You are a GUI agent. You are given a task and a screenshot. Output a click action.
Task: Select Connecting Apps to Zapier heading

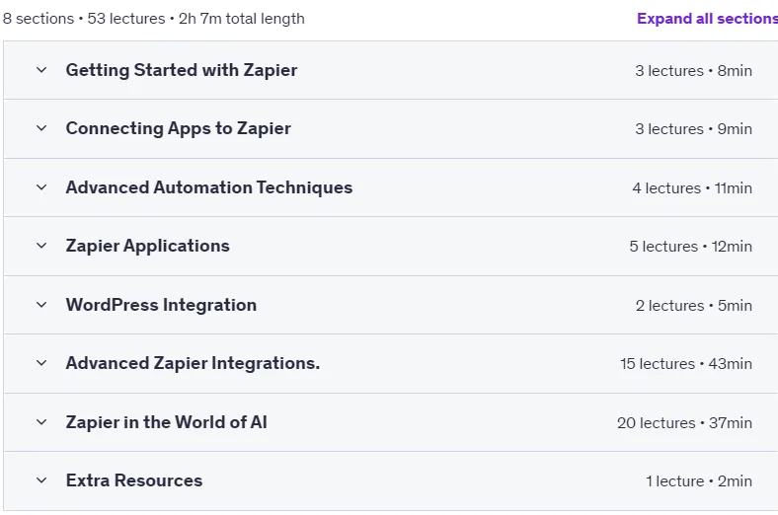[x=178, y=128]
